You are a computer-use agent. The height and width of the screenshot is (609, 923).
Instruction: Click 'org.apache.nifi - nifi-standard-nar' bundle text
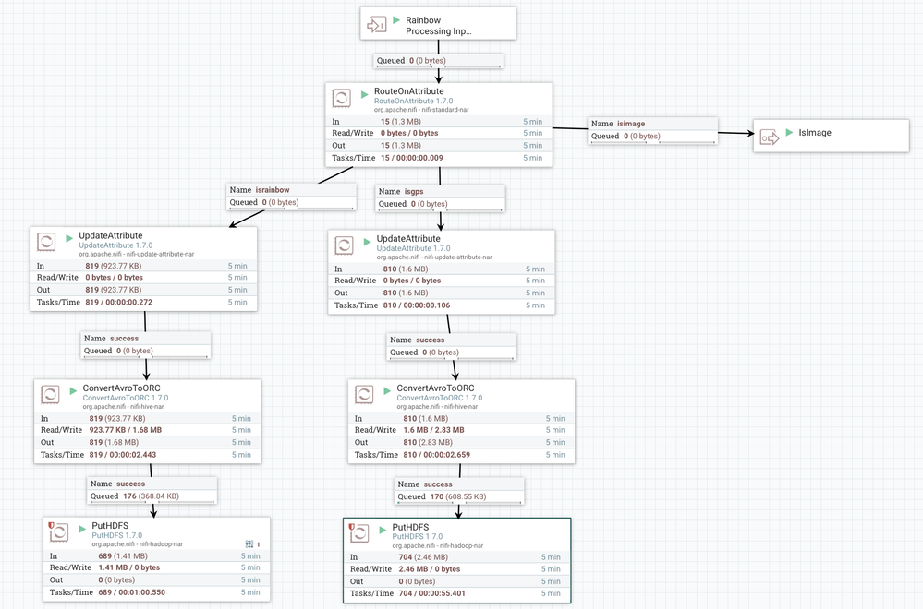[x=421, y=110]
